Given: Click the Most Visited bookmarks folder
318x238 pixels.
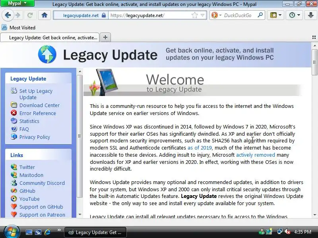Looking at the screenshot, I should (x=19, y=27).
